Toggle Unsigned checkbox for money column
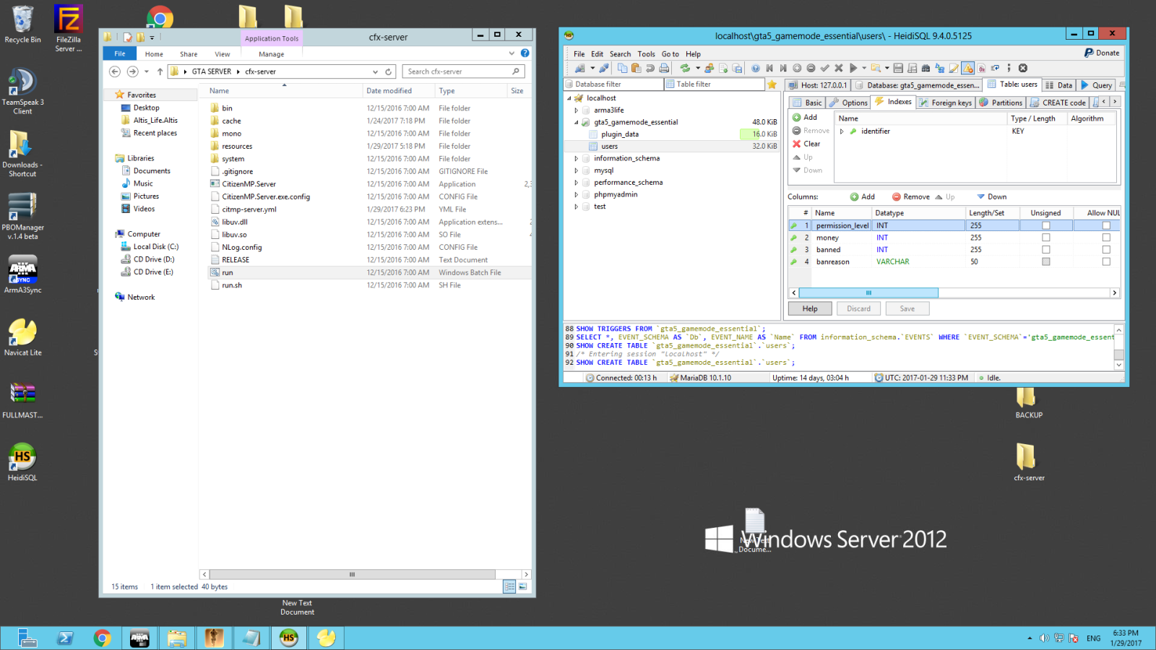This screenshot has width=1156, height=650. coord(1045,238)
